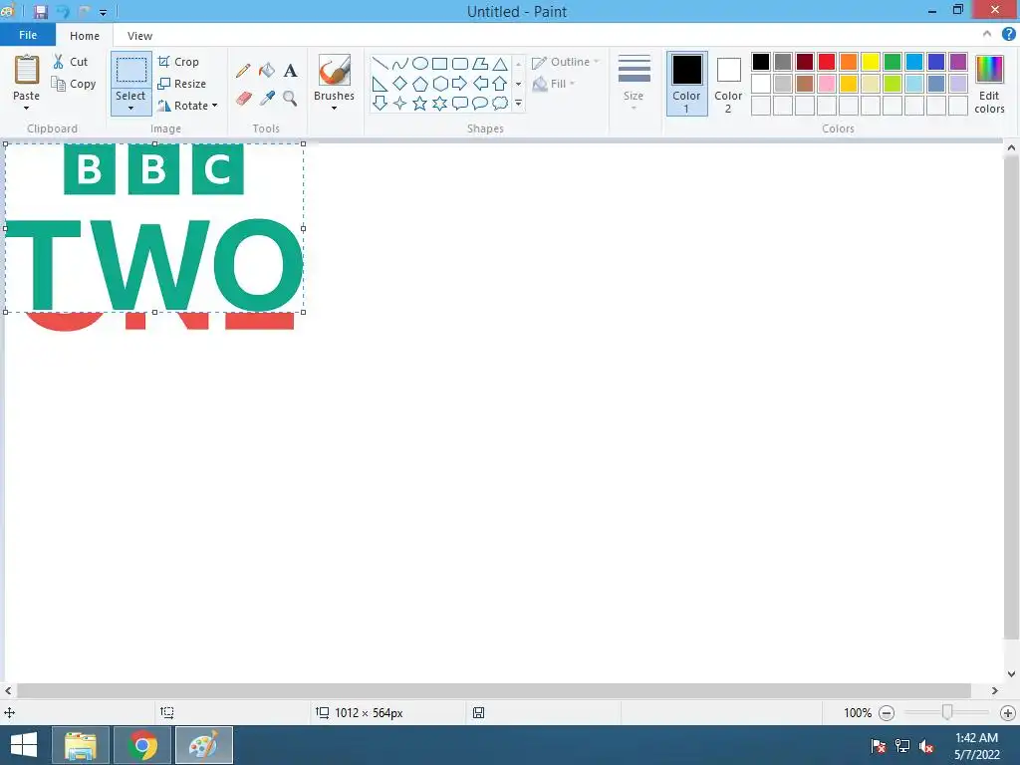Image resolution: width=1020 pixels, height=765 pixels.
Task: Toggle the rectangular Select tool
Action: [x=130, y=71]
